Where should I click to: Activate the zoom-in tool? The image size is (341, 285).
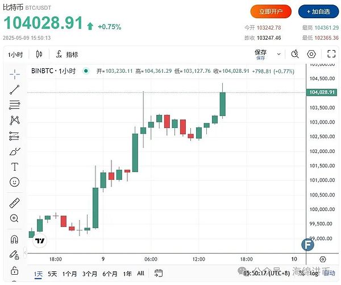coord(15,218)
